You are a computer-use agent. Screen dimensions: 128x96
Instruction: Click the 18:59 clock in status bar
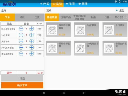[x=125, y=2]
